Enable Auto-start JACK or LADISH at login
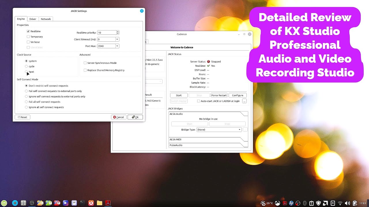Viewport: 369px width, 207px height. (x=198, y=101)
